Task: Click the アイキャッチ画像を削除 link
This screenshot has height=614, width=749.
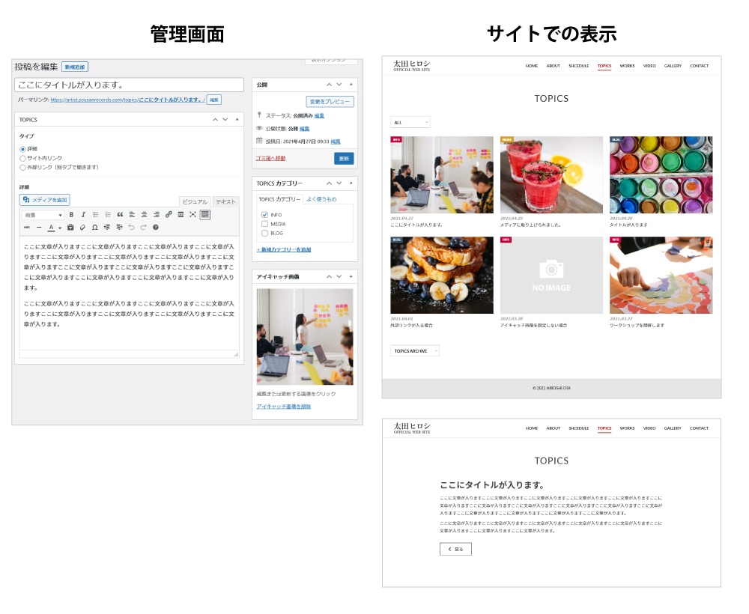Action: click(x=284, y=407)
